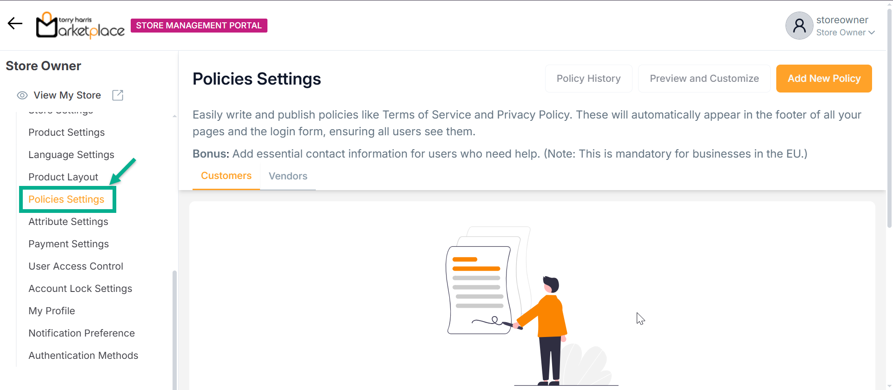Screen dimensions: 893x390
Task: Select User Access Control
Action: coord(76,266)
